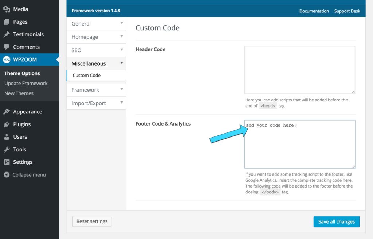Open the Comments menu label
Image resolution: width=373 pixels, height=239 pixels.
tap(26, 47)
